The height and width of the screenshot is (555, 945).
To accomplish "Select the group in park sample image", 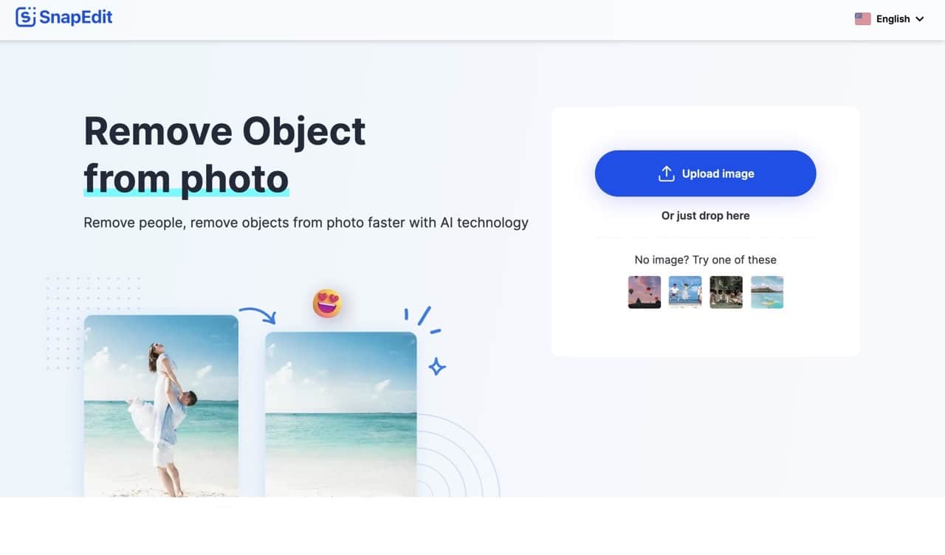I will pyautogui.click(x=726, y=292).
